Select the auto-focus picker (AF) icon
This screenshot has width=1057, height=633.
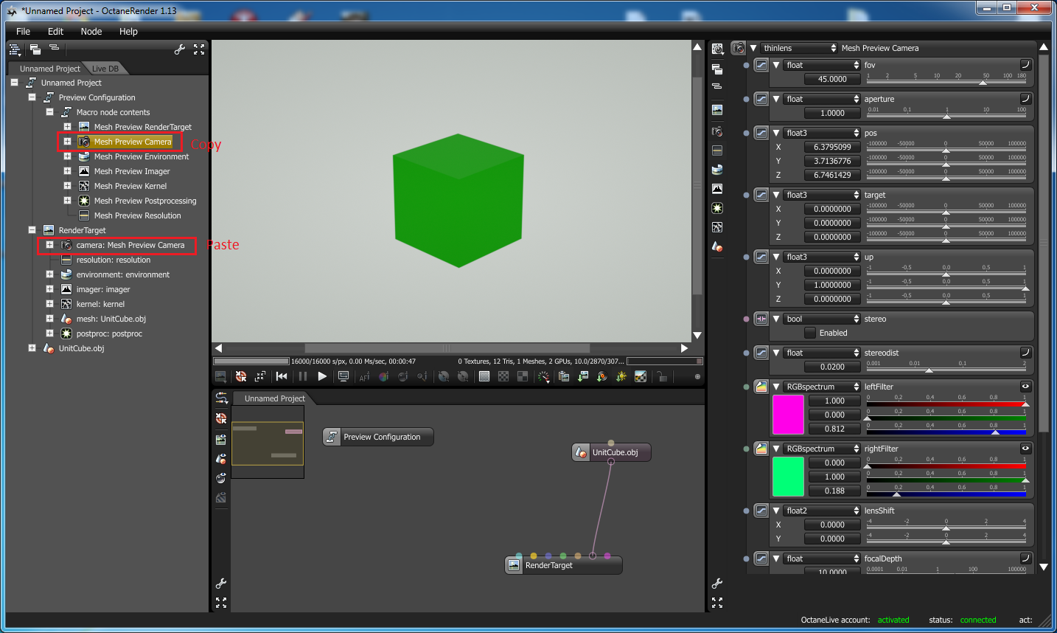[x=364, y=376]
